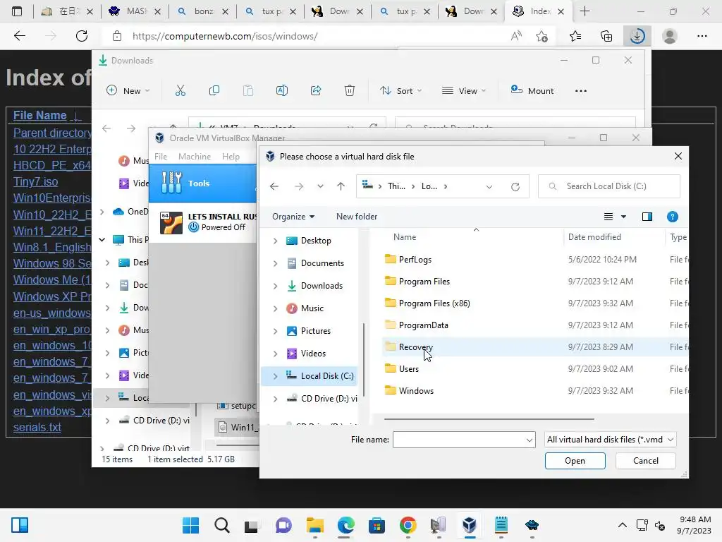Open Edge collections

pos(606,36)
